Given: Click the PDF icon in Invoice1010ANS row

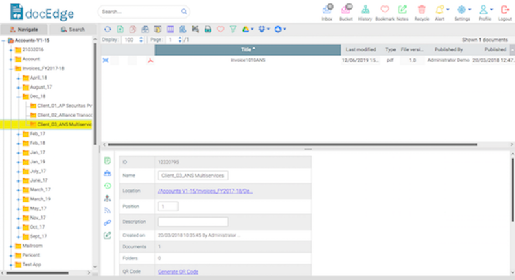Looking at the screenshot, I should pyautogui.click(x=150, y=60).
